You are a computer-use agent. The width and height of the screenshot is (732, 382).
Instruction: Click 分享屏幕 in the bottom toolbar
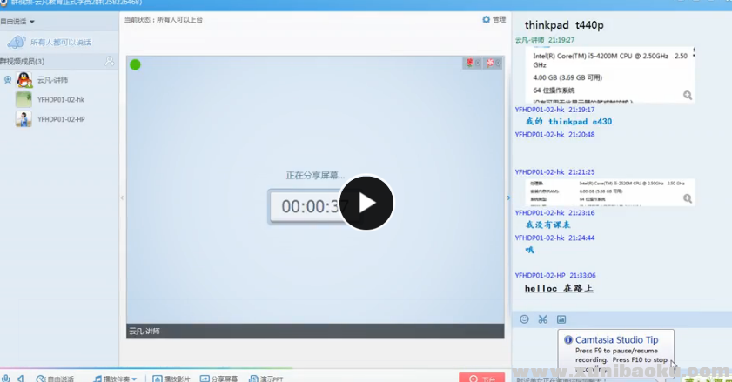pyautogui.click(x=218, y=379)
